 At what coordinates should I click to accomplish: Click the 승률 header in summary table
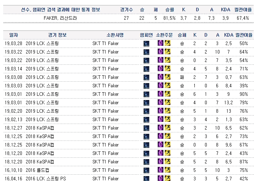tap(170, 10)
